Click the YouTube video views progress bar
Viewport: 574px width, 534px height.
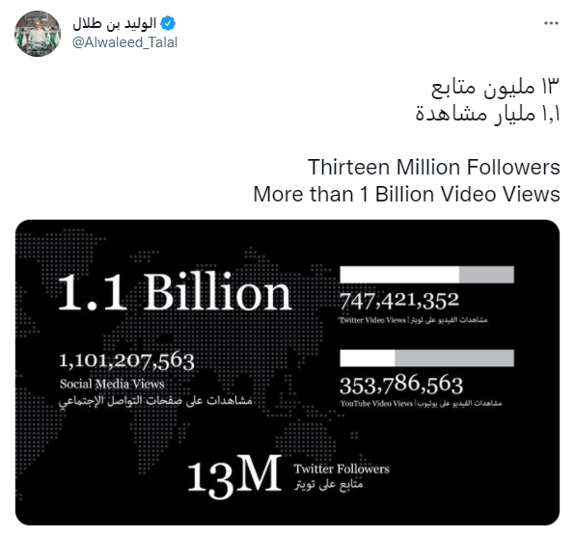[x=426, y=358]
